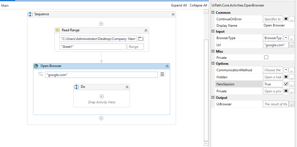Add activity below Open Browser with plus icon
Image resolution: width=297 pixels, height=147 pixels.
coord(101,118)
